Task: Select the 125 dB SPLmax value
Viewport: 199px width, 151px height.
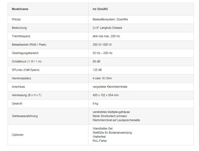Action: pyautogui.click(x=97, y=70)
